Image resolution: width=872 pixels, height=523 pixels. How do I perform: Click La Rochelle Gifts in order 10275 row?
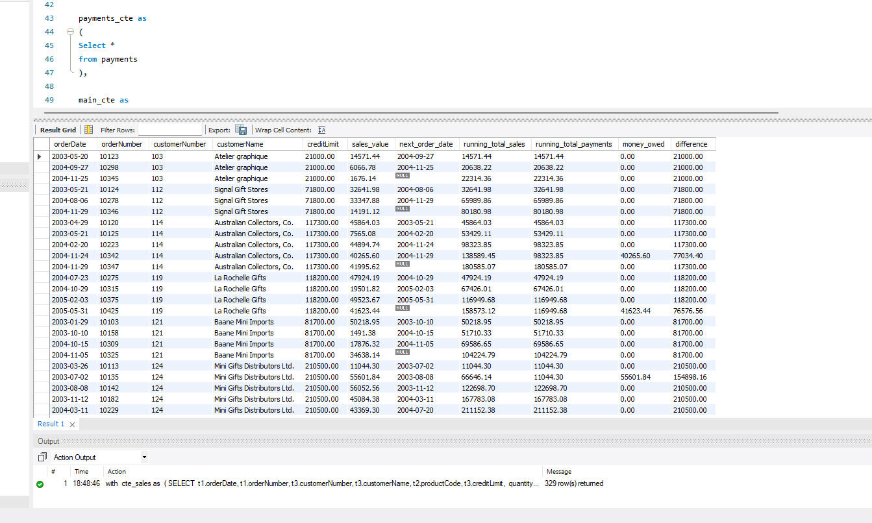[x=240, y=278]
